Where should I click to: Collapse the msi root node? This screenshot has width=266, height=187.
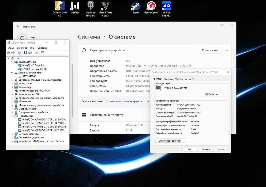point(8,58)
